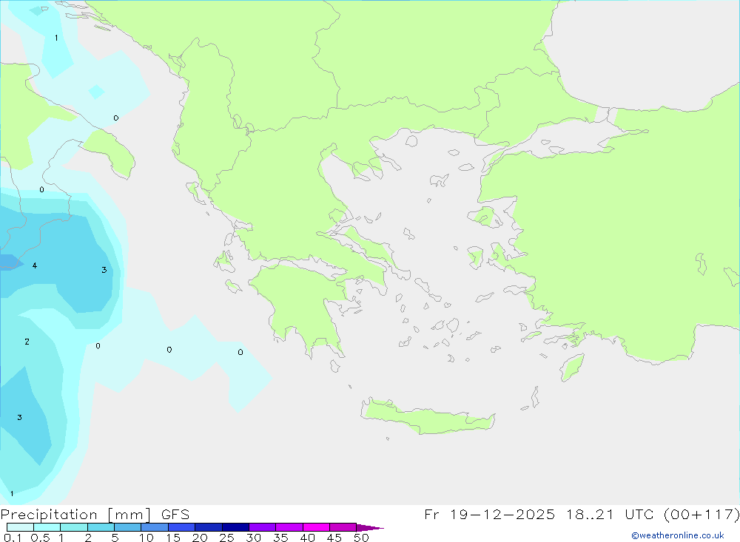The height and width of the screenshot is (542, 740).
Task: Click the '10' legend scale label
Action: point(147,538)
